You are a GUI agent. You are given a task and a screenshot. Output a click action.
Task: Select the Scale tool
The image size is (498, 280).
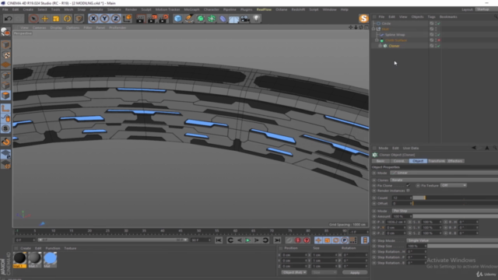click(56, 19)
